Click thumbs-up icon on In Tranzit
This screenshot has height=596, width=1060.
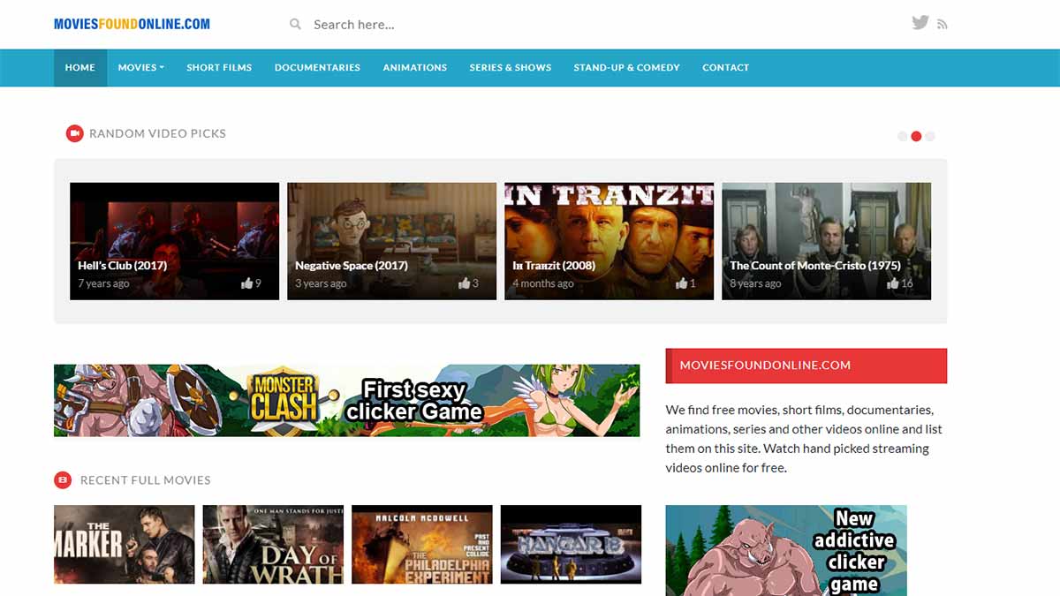tap(681, 283)
